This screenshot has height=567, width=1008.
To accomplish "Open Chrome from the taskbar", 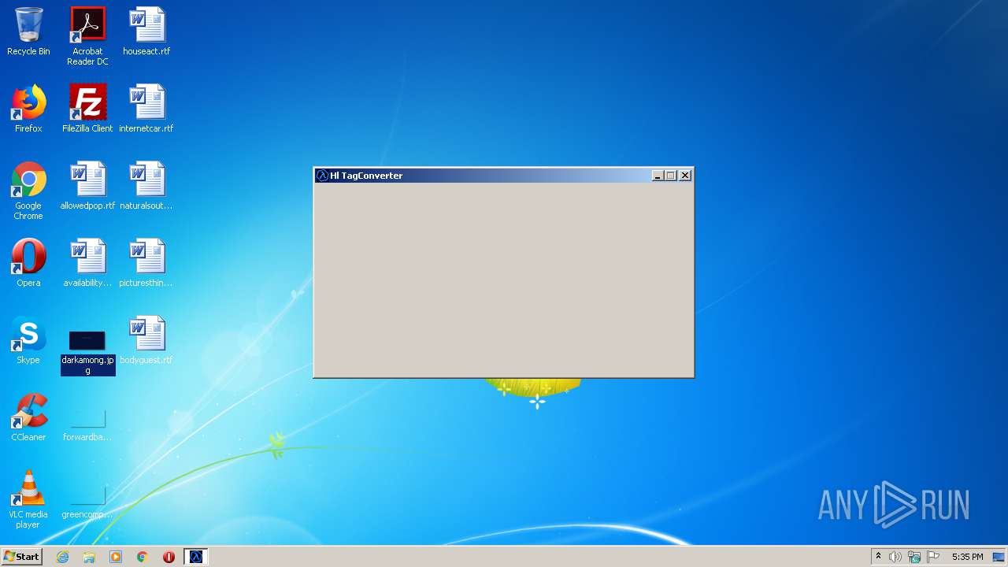I will tap(143, 557).
